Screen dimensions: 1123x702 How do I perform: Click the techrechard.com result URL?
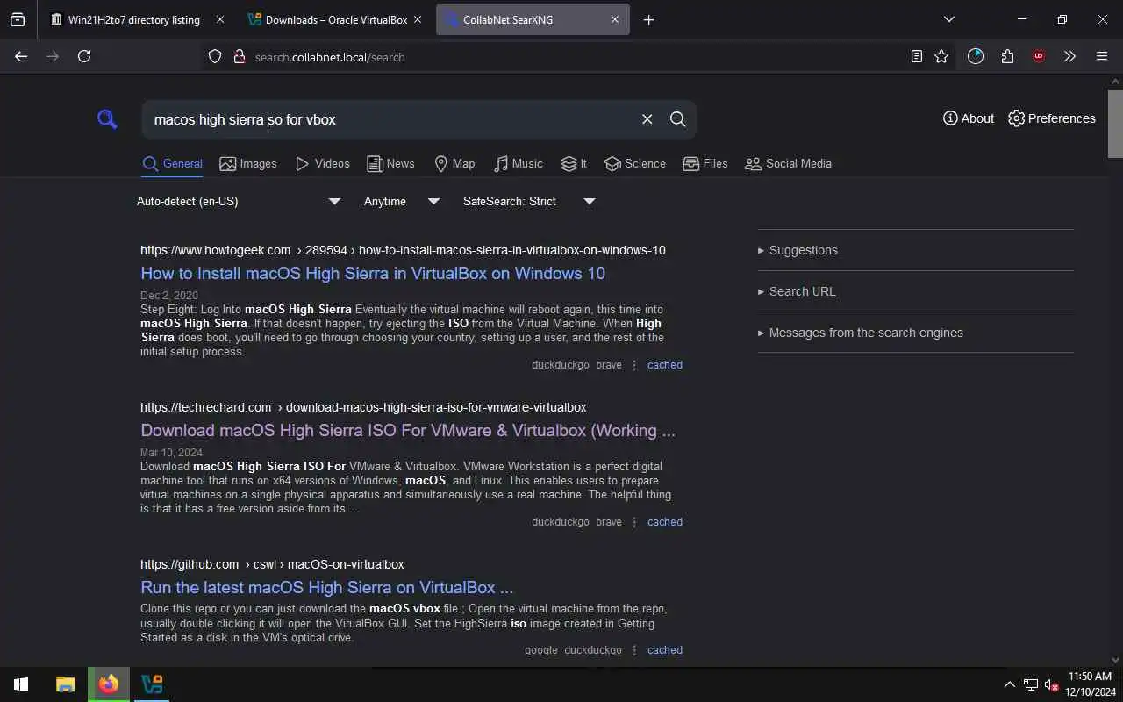click(x=363, y=407)
